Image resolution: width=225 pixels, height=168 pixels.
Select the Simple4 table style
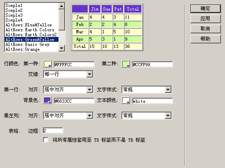tap(32, 20)
